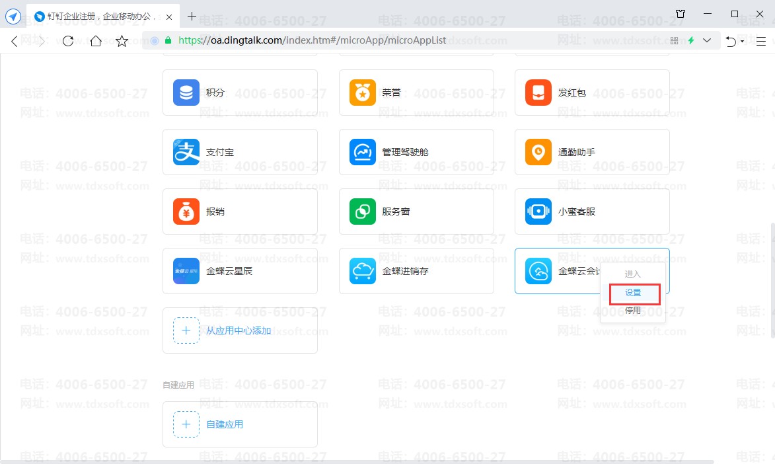Click the 服务窗 green icon
The height and width of the screenshot is (464, 775).
click(x=362, y=212)
